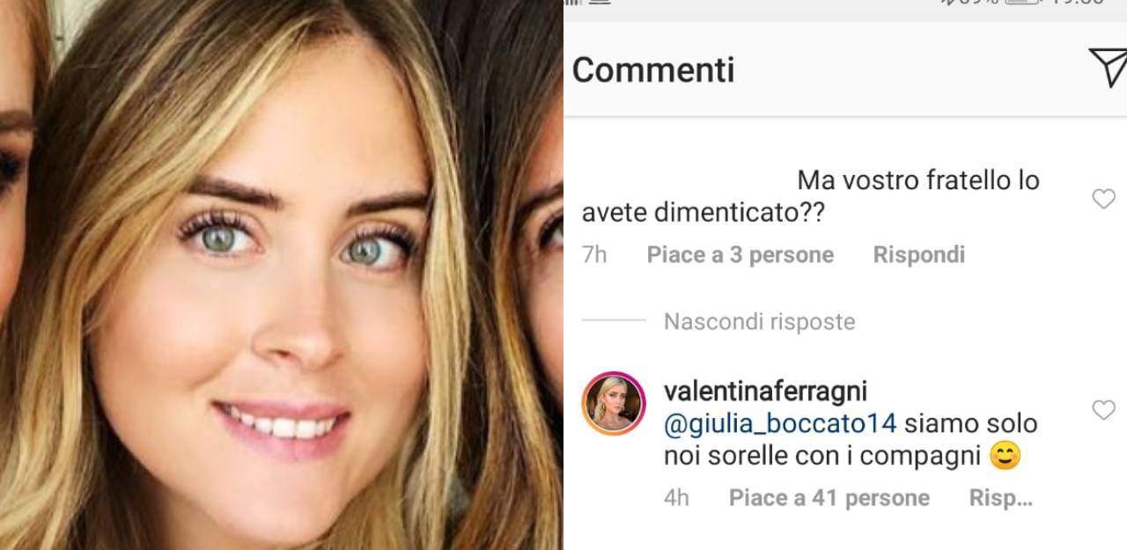This screenshot has height=550, width=1127.
Task: Click the '7h' comment timestamp
Action: 594,254
